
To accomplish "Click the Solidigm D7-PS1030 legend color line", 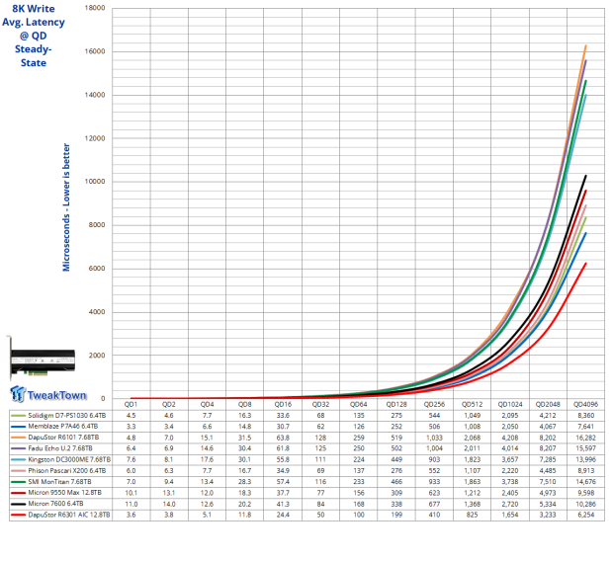I will [x=18, y=416].
